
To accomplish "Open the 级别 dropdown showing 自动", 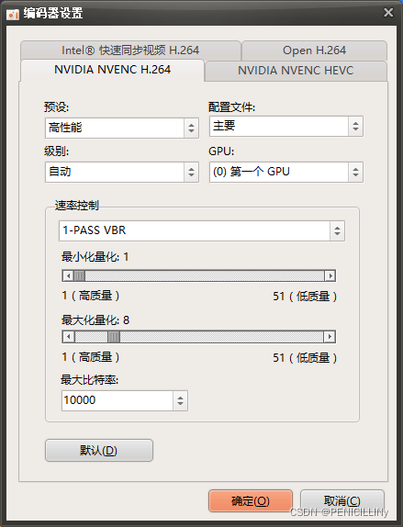I will tap(122, 172).
